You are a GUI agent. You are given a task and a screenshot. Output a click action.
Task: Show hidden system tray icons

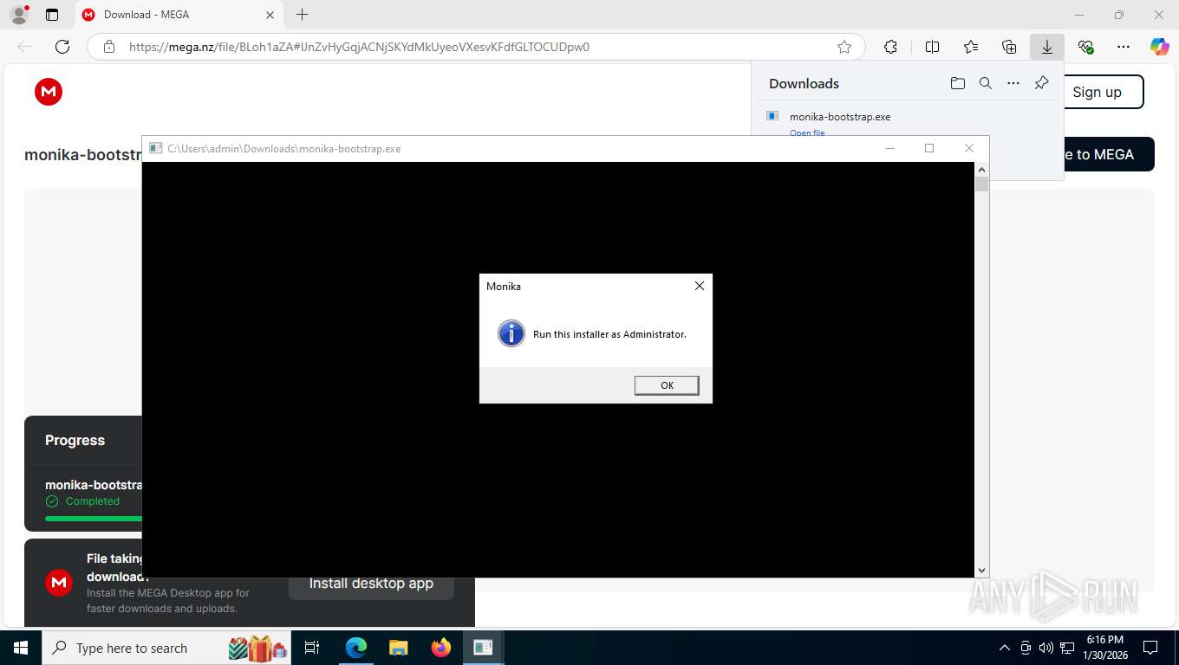click(1005, 648)
